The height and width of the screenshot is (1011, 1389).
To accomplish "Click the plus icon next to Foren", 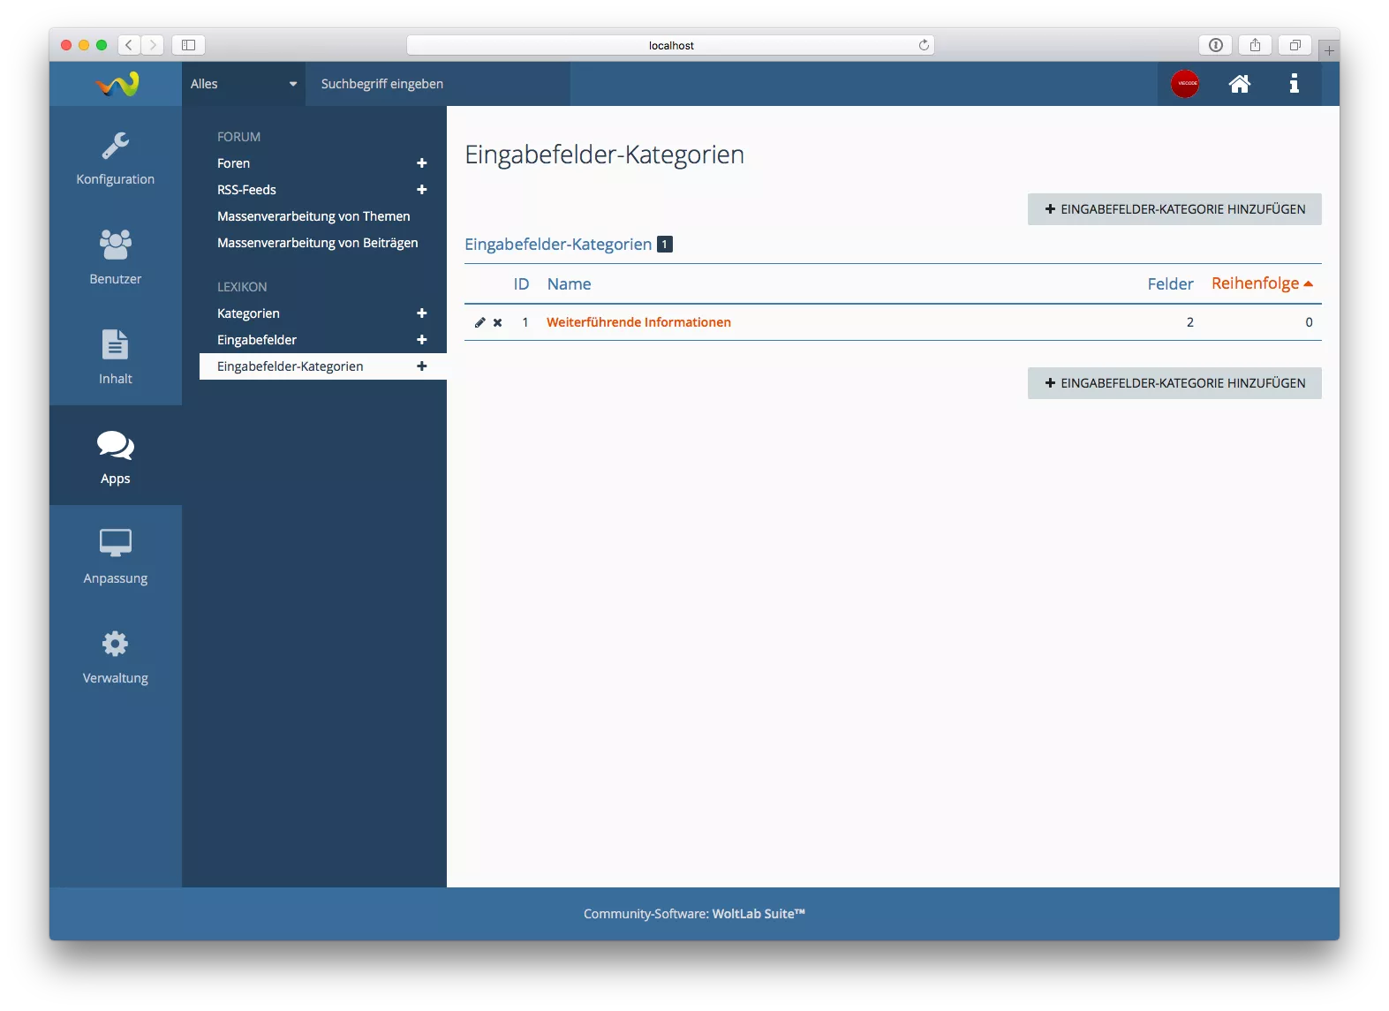I will (422, 163).
